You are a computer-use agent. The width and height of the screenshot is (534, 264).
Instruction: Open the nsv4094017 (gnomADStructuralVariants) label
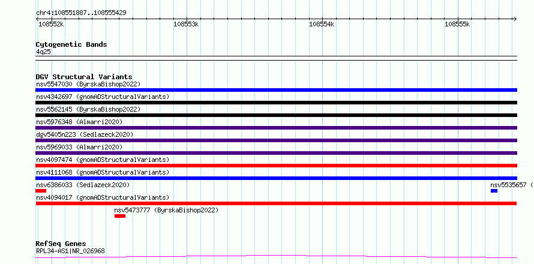[x=103, y=197]
